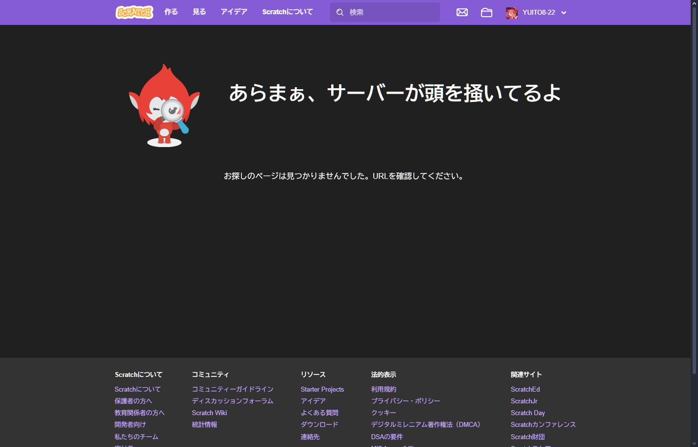Open the messages envelope icon
The height and width of the screenshot is (447, 698).
tap(462, 12)
